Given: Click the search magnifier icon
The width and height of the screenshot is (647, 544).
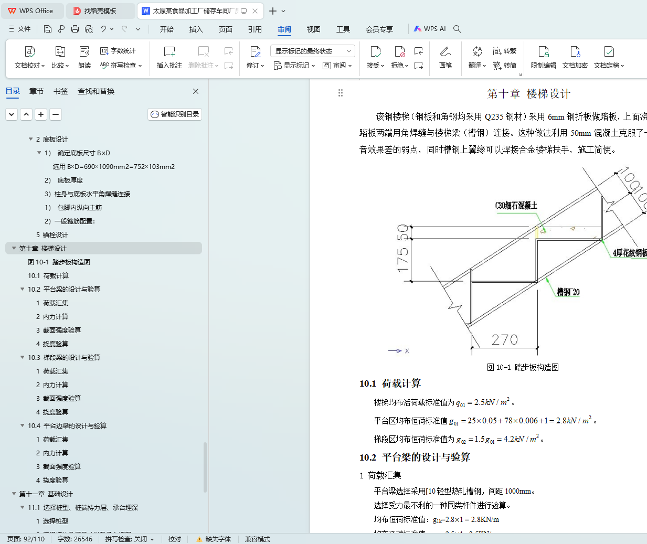Looking at the screenshot, I should 457,29.
